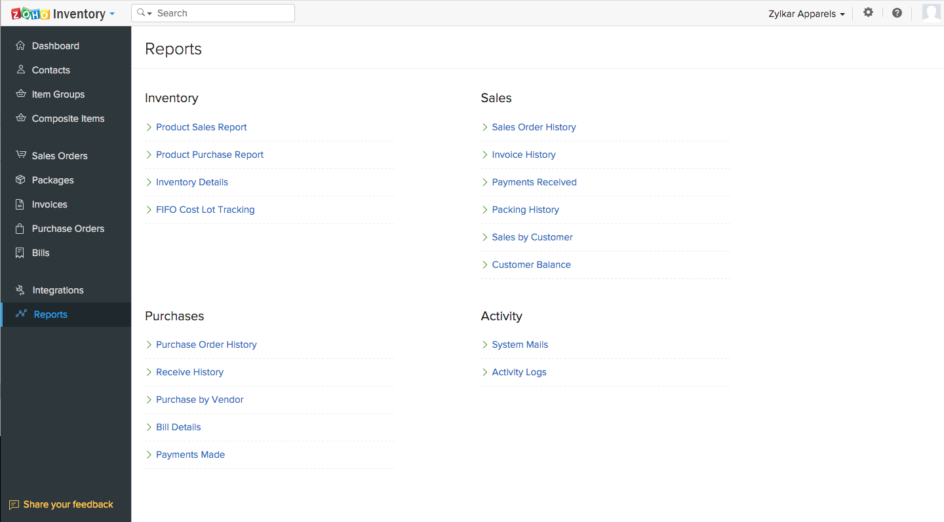Expand the FIFO Cost Lot Tracking entry
The height and width of the screenshot is (522, 944).
(x=205, y=210)
